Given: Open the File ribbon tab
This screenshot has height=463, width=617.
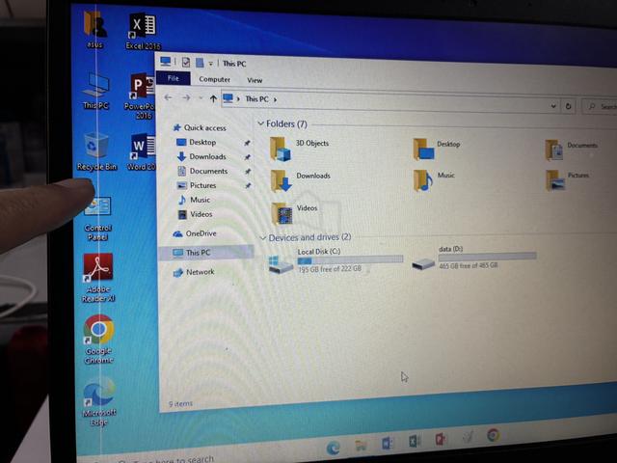Looking at the screenshot, I should (x=174, y=78).
